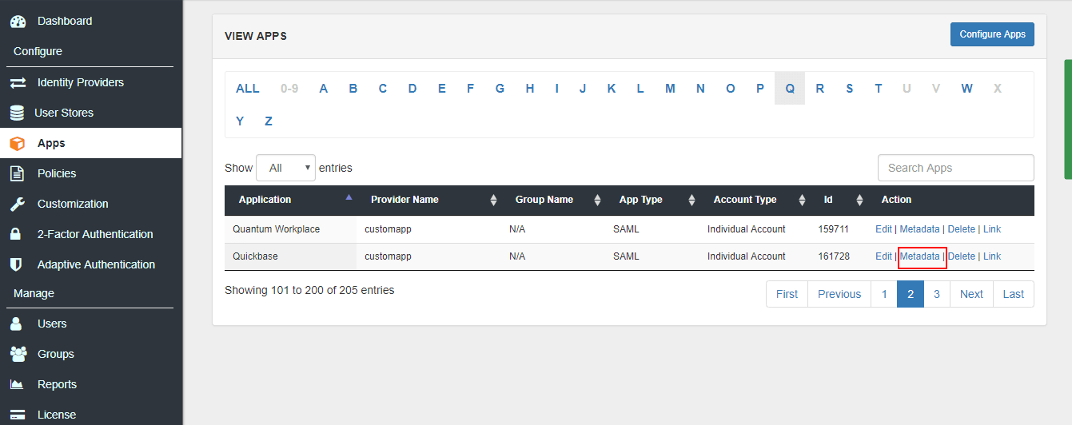
Task: Open Customization menu item
Action: 73,204
